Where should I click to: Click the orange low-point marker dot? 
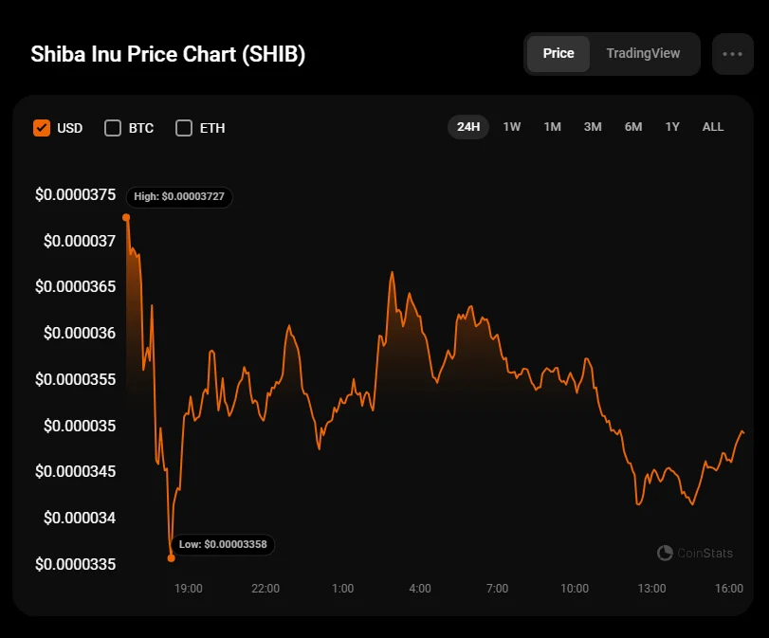pyautogui.click(x=172, y=558)
